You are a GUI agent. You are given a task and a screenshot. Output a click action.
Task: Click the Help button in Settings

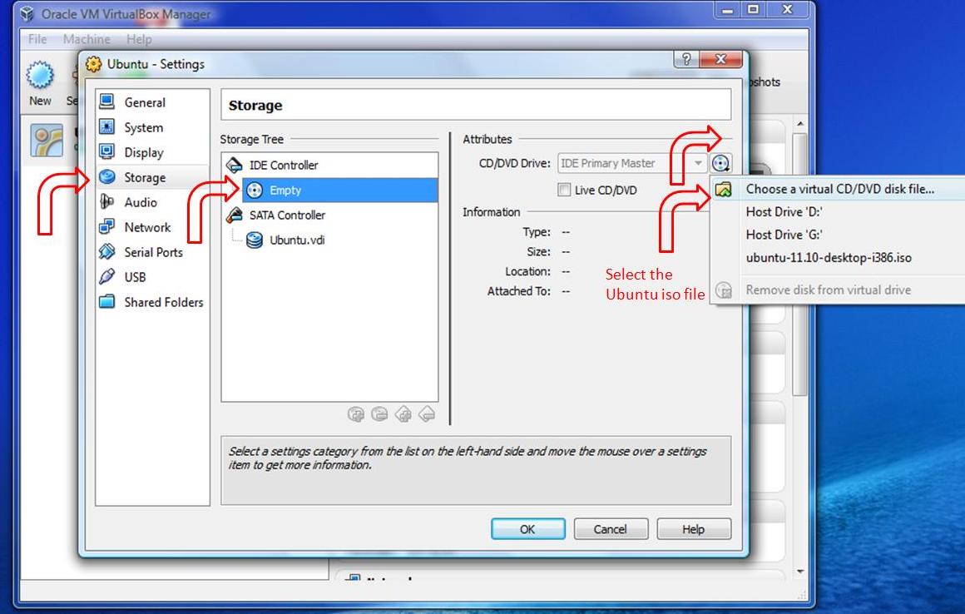pyautogui.click(x=694, y=529)
